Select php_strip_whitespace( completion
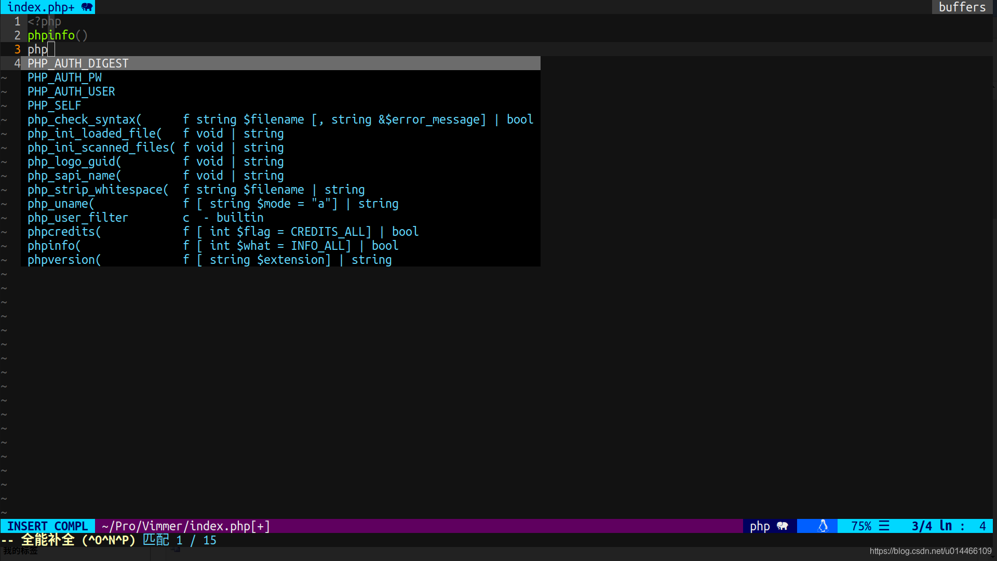 [x=280, y=190]
